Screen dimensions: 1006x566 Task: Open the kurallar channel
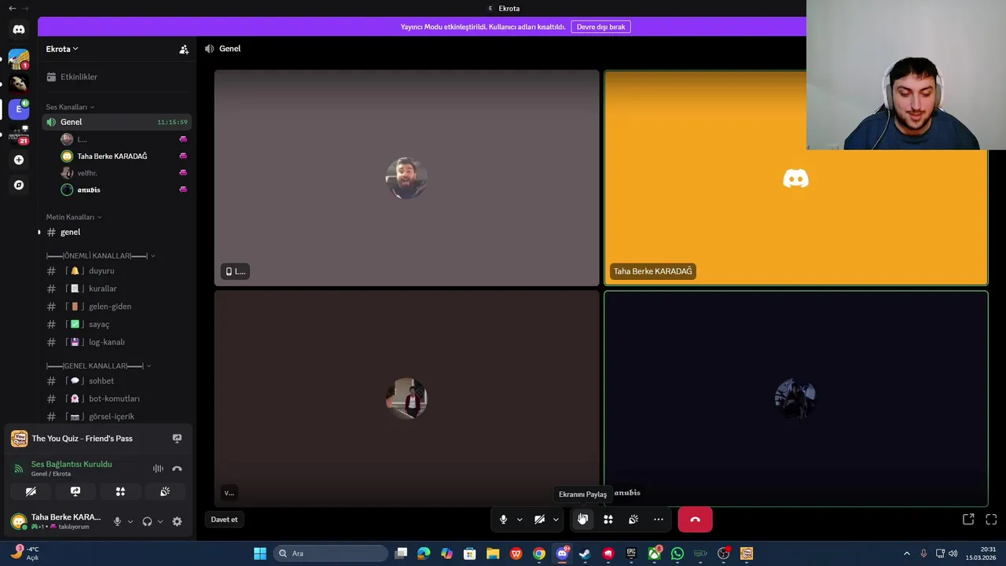pyautogui.click(x=116, y=289)
